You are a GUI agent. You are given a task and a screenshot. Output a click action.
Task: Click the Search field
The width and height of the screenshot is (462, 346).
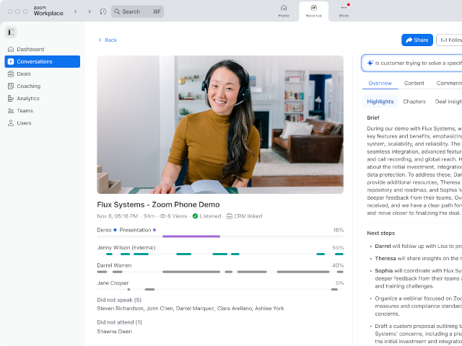click(137, 12)
